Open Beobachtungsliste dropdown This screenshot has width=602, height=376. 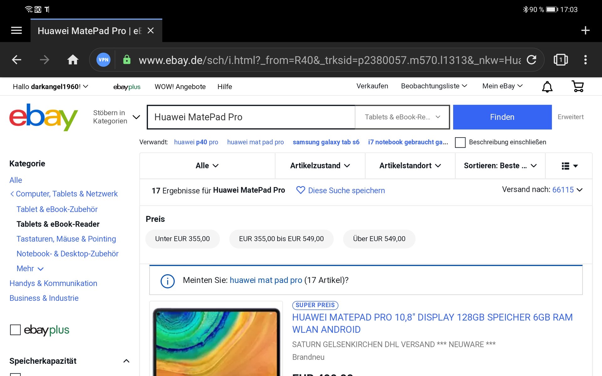434,86
